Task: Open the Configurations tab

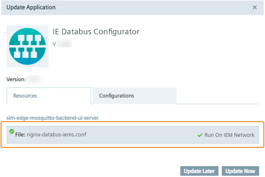Action: [134, 96]
